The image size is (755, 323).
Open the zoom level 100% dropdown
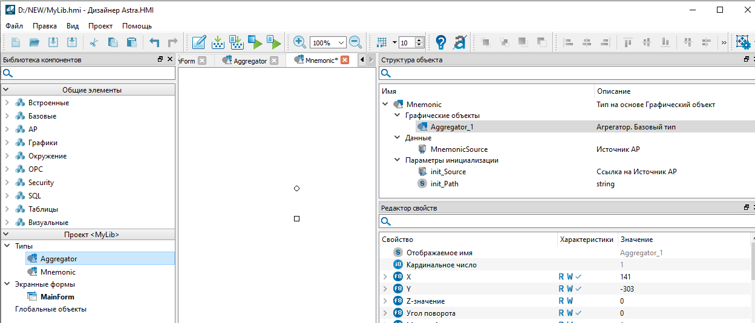point(341,43)
